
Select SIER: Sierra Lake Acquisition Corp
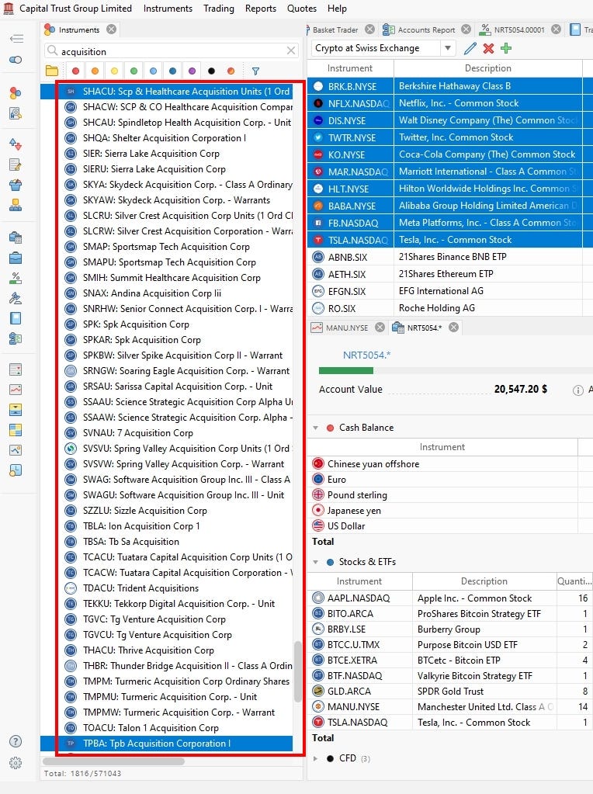pos(167,154)
